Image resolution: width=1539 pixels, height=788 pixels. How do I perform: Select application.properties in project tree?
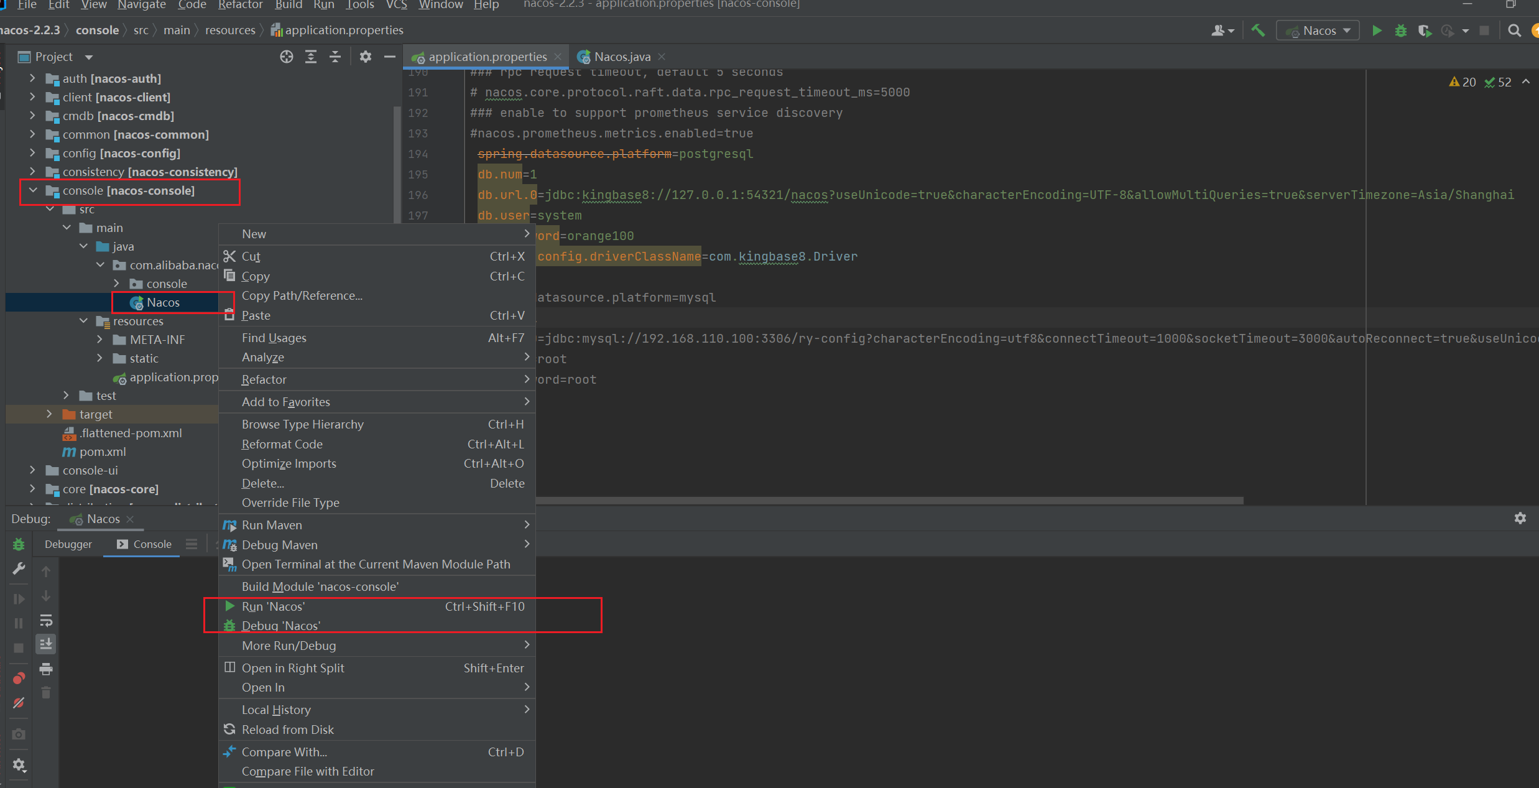click(167, 377)
